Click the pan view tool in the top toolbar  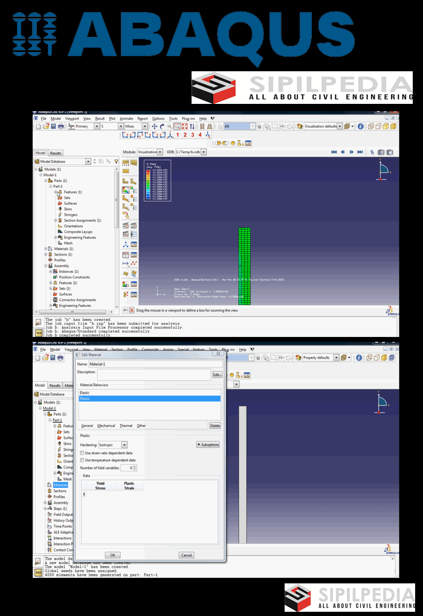(x=154, y=126)
